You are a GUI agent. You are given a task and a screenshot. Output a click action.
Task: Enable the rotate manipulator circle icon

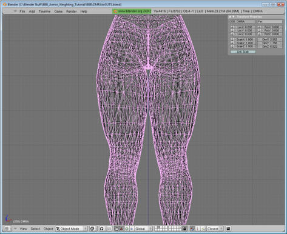pyautogui.click(x=127, y=229)
